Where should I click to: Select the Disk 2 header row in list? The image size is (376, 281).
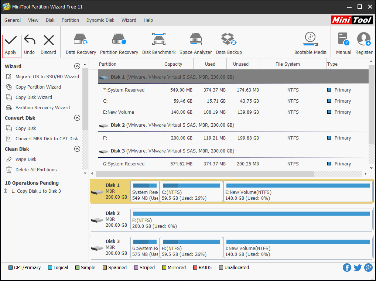click(233, 125)
